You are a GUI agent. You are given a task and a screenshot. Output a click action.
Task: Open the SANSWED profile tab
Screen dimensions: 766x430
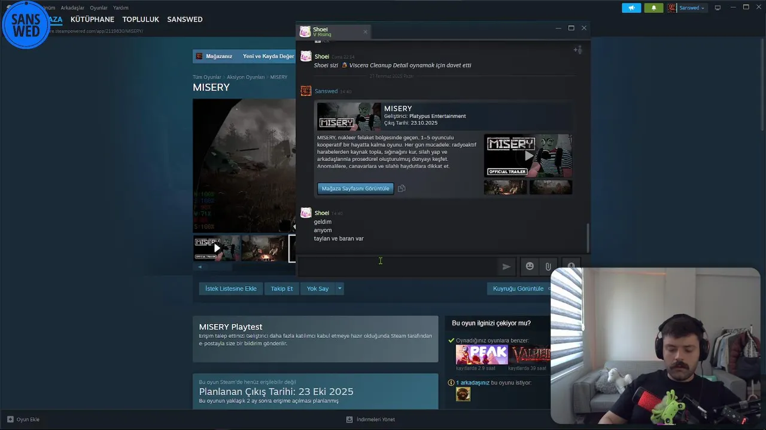tap(185, 19)
